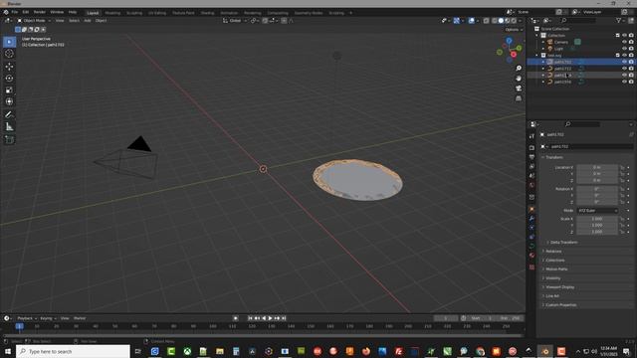Toggle X-ray display
The image size is (637, 358).
click(486, 20)
